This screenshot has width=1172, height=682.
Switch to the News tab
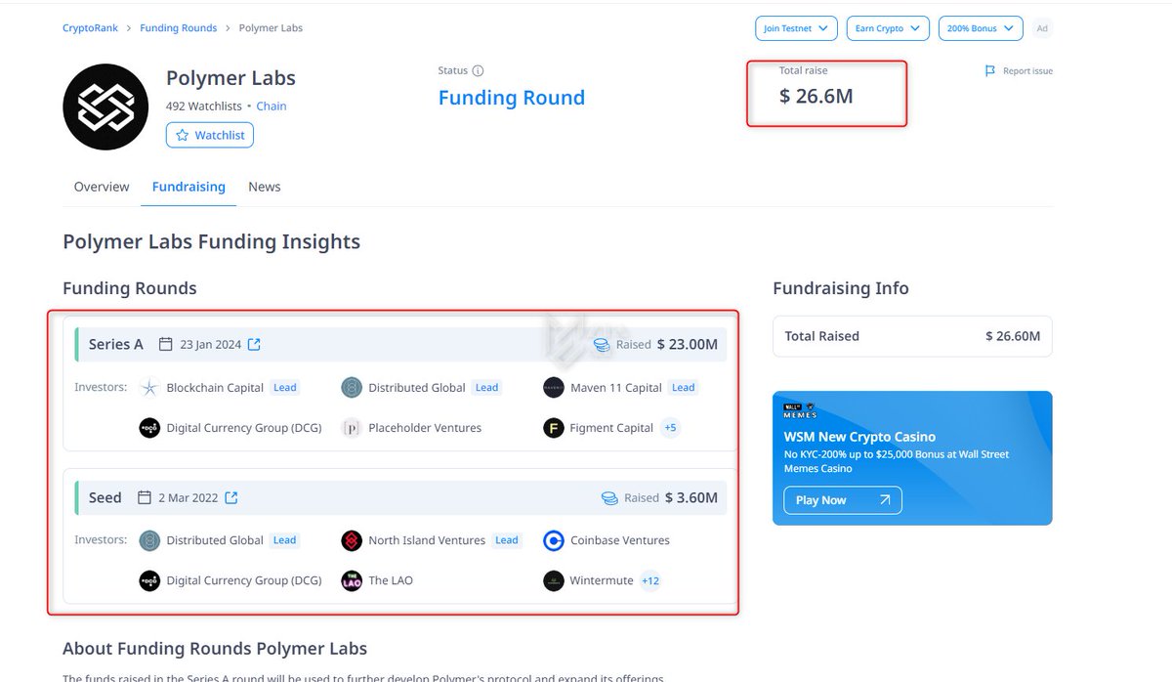[x=265, y=187]
